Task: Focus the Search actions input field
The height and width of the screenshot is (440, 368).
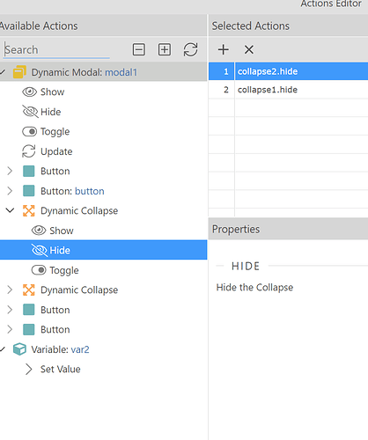Action: pos(56,50)
